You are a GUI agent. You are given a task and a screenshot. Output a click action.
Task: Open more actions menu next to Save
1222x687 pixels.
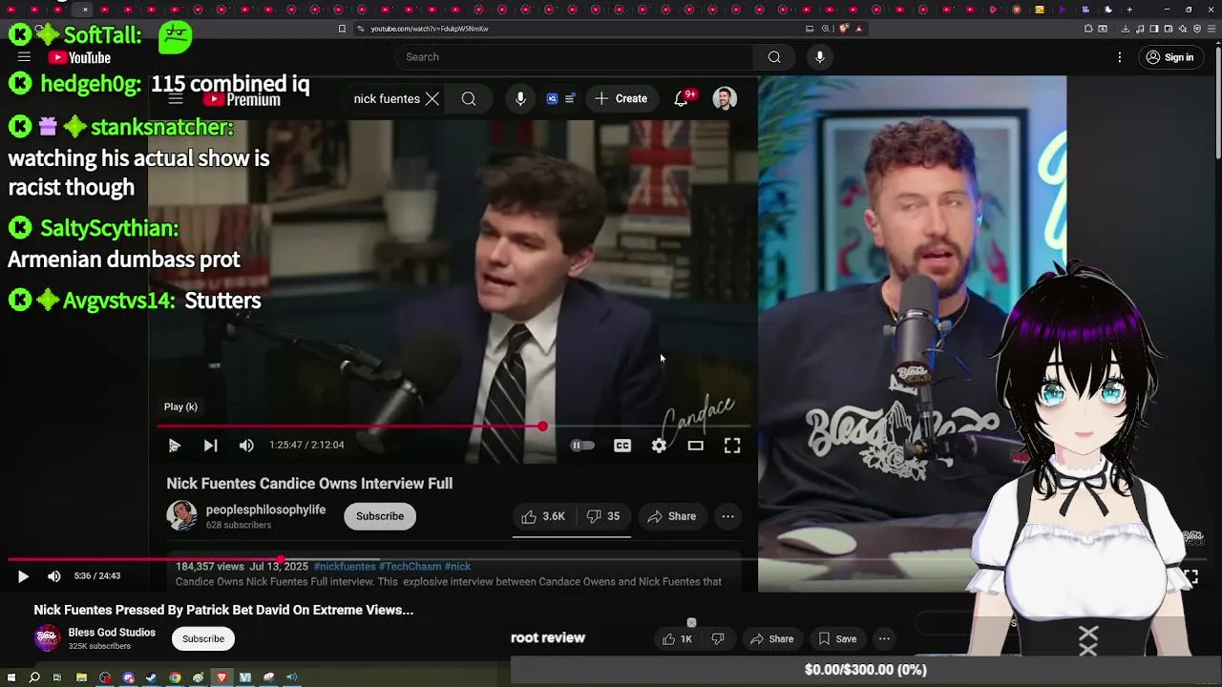click(884, 639)
